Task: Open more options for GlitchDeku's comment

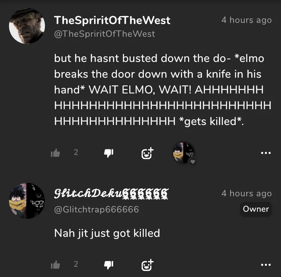Action: point(265,265)
